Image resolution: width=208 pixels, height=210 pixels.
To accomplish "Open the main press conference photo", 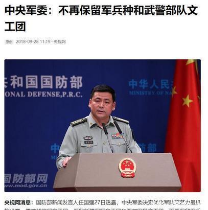I will (103, 126).
